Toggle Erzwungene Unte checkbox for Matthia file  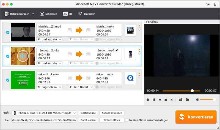click(97, 39)
